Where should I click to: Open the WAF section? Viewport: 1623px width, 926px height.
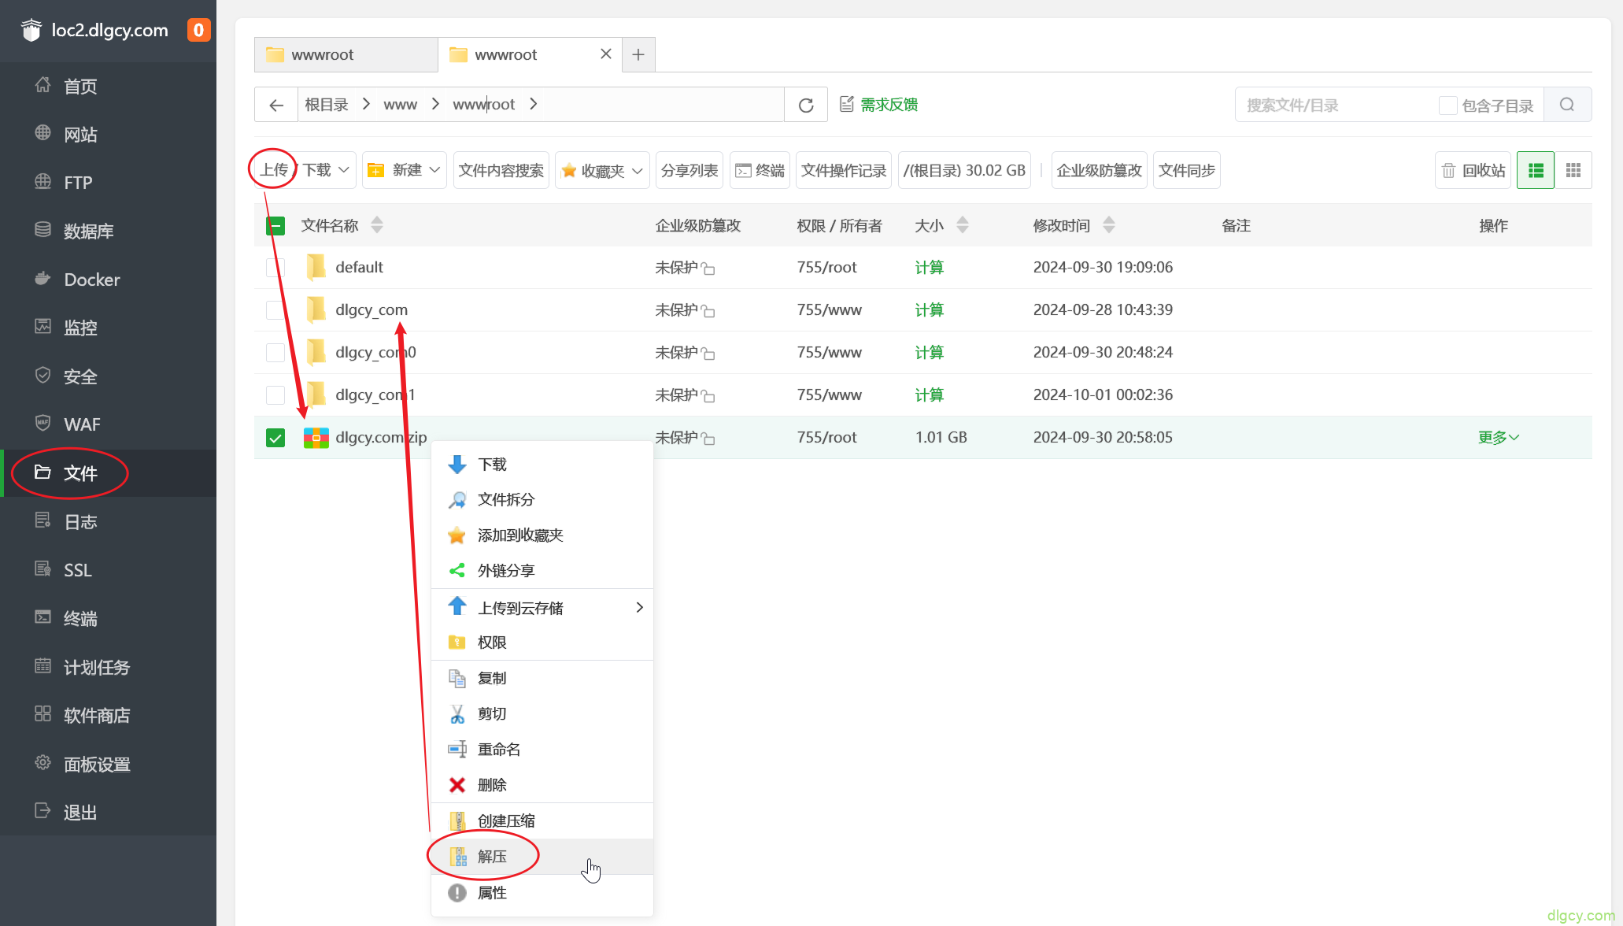108,424
